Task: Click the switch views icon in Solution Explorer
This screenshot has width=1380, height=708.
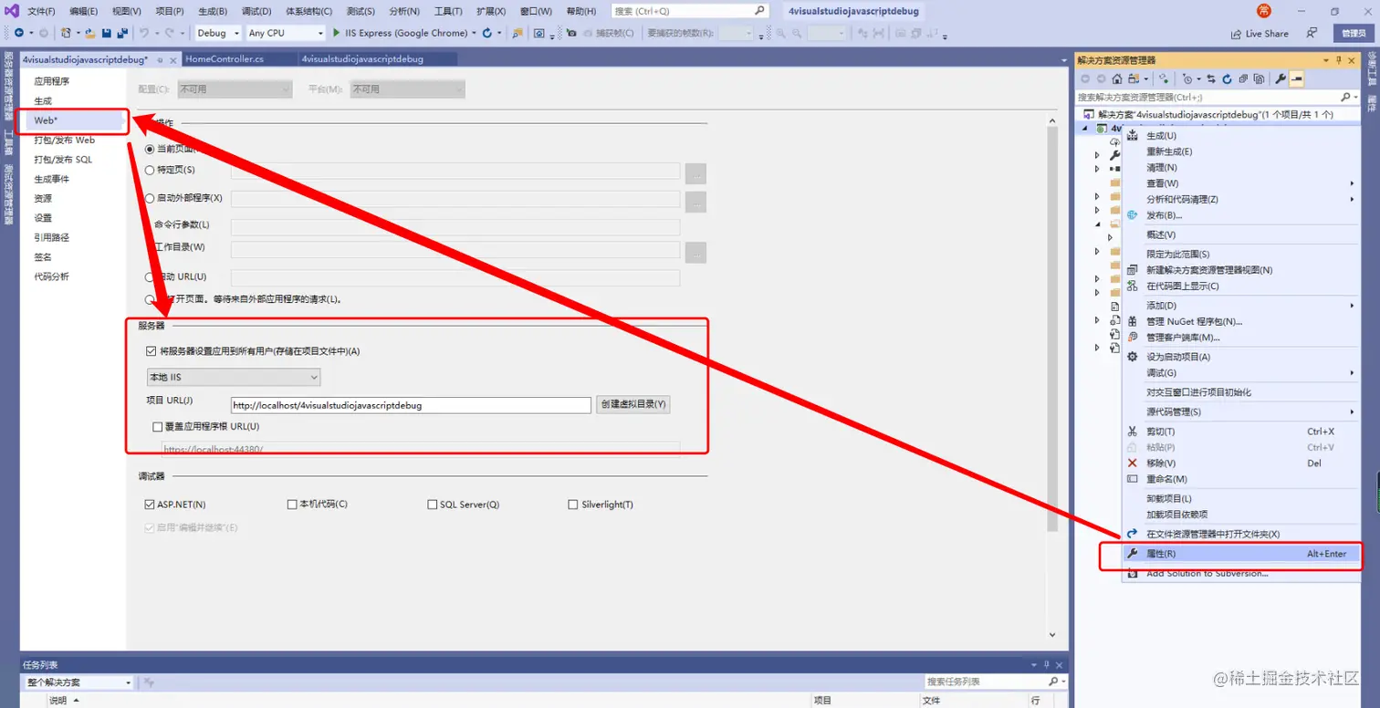Action: tap(1134, 79)
